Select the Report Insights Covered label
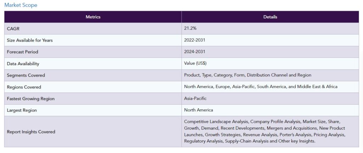 31,132
